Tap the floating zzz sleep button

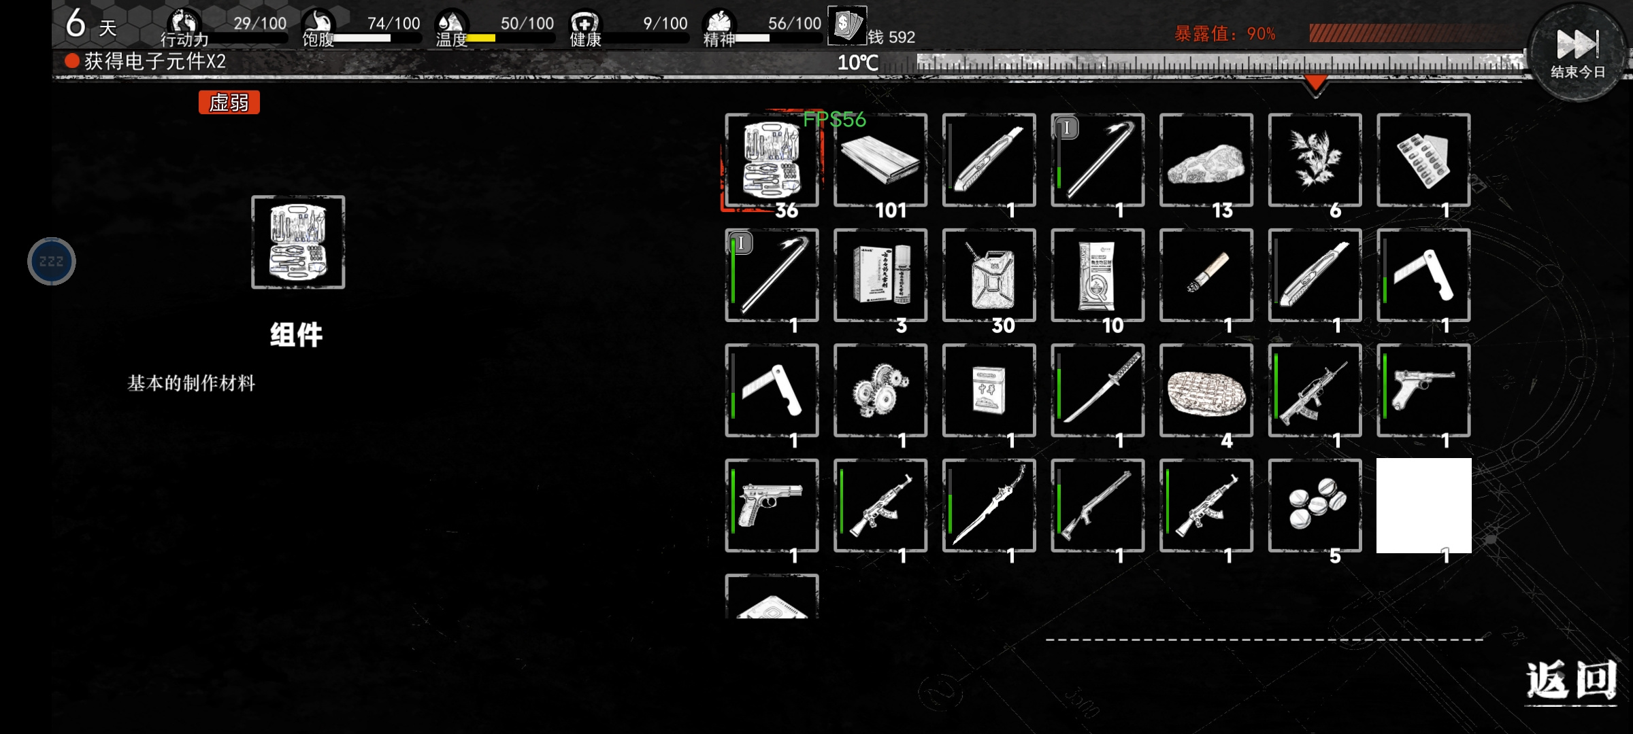(x=52, y=261)
